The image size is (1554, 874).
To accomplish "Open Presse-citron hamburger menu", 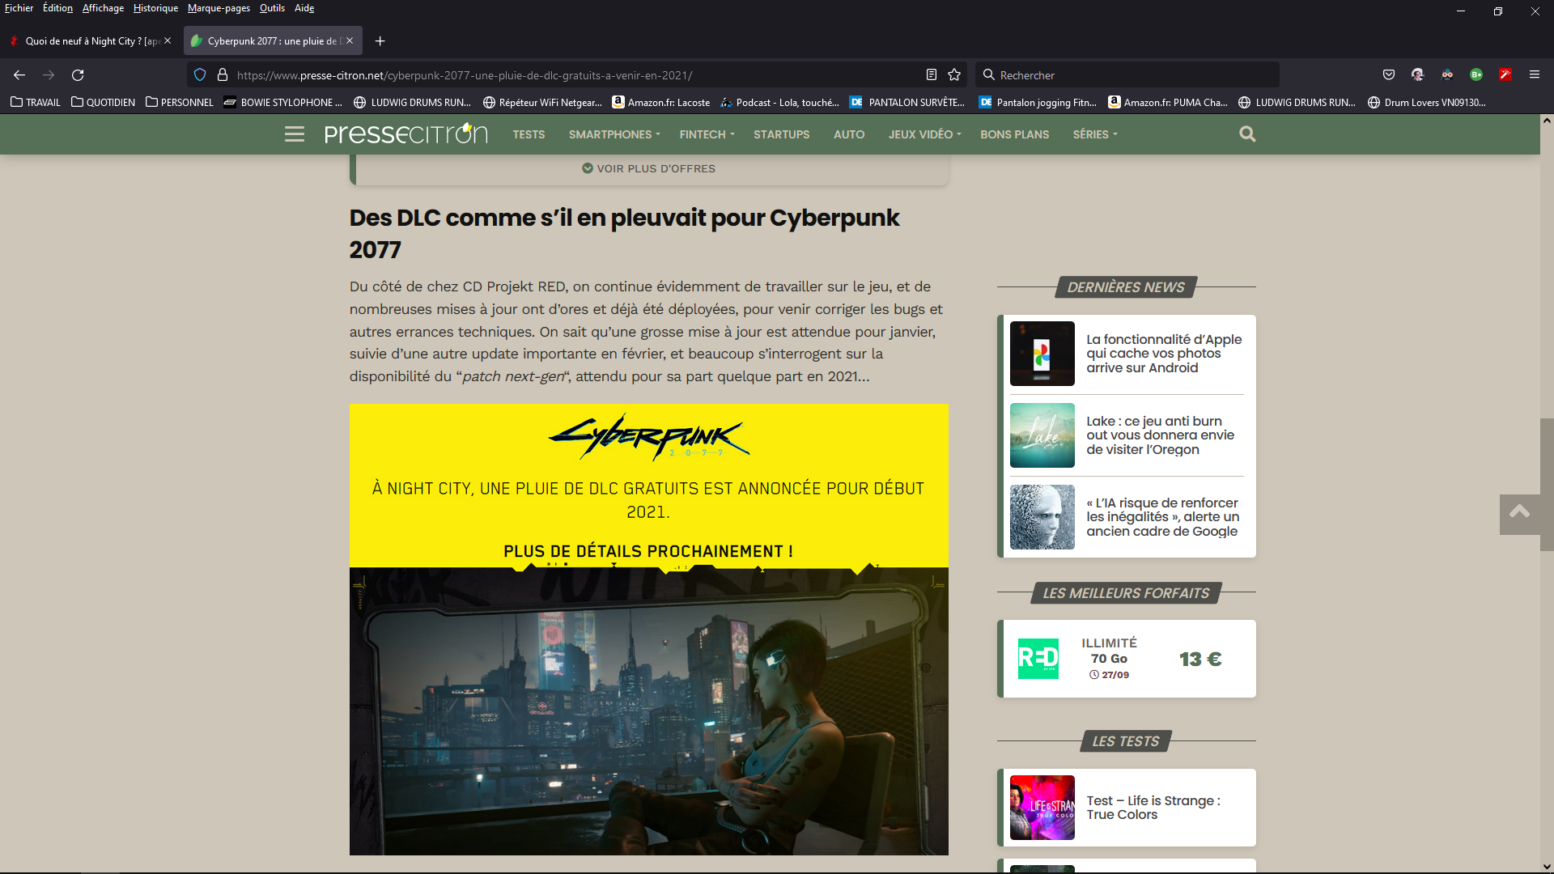I will click(295, 134).
